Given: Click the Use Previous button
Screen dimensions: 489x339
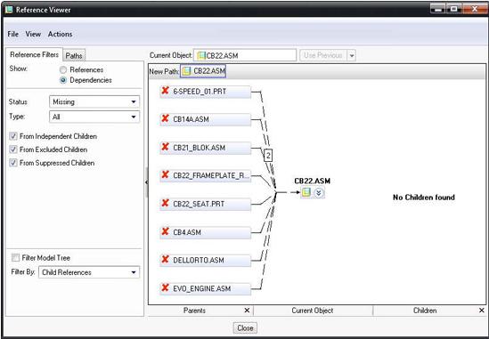Looking at the screenshot, I should 323,55.
